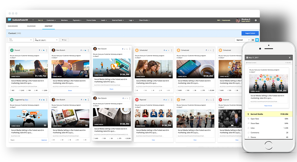
Task: Click the Facebook icon on the Shared card
Action: point(39,50)
